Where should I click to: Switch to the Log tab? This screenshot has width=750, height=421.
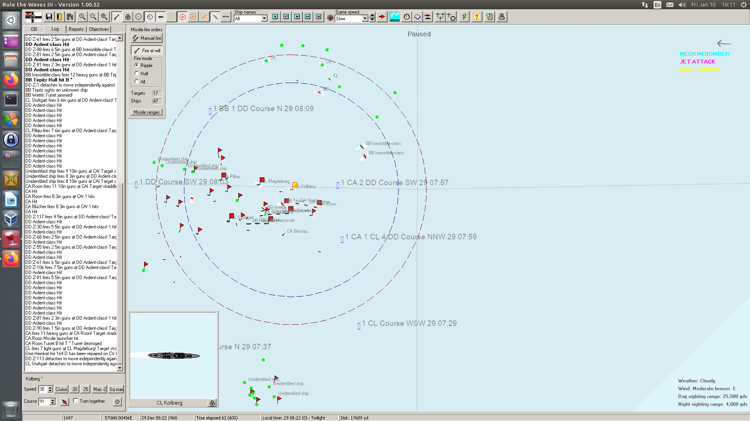click(55, 29)
